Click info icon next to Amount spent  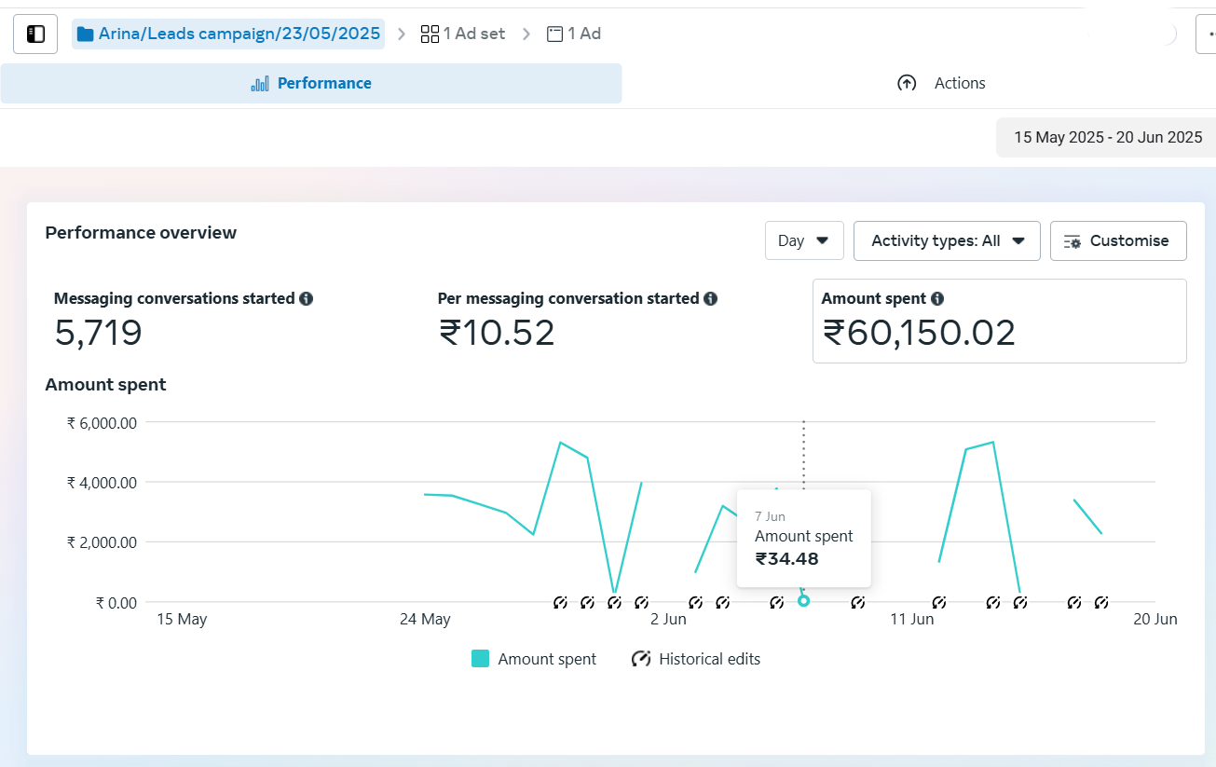(x=937, y=299)
